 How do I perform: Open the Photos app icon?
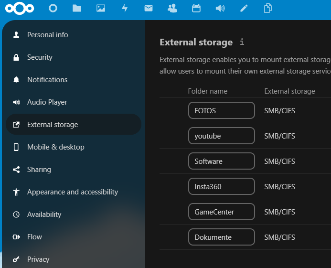tap(101, 9)
